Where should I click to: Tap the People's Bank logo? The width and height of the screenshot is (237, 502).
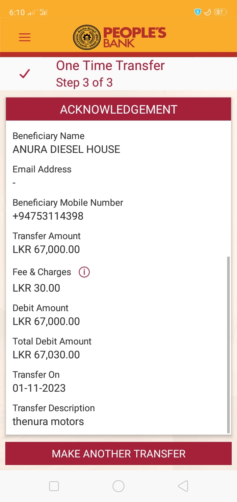[x=119, y=37]
